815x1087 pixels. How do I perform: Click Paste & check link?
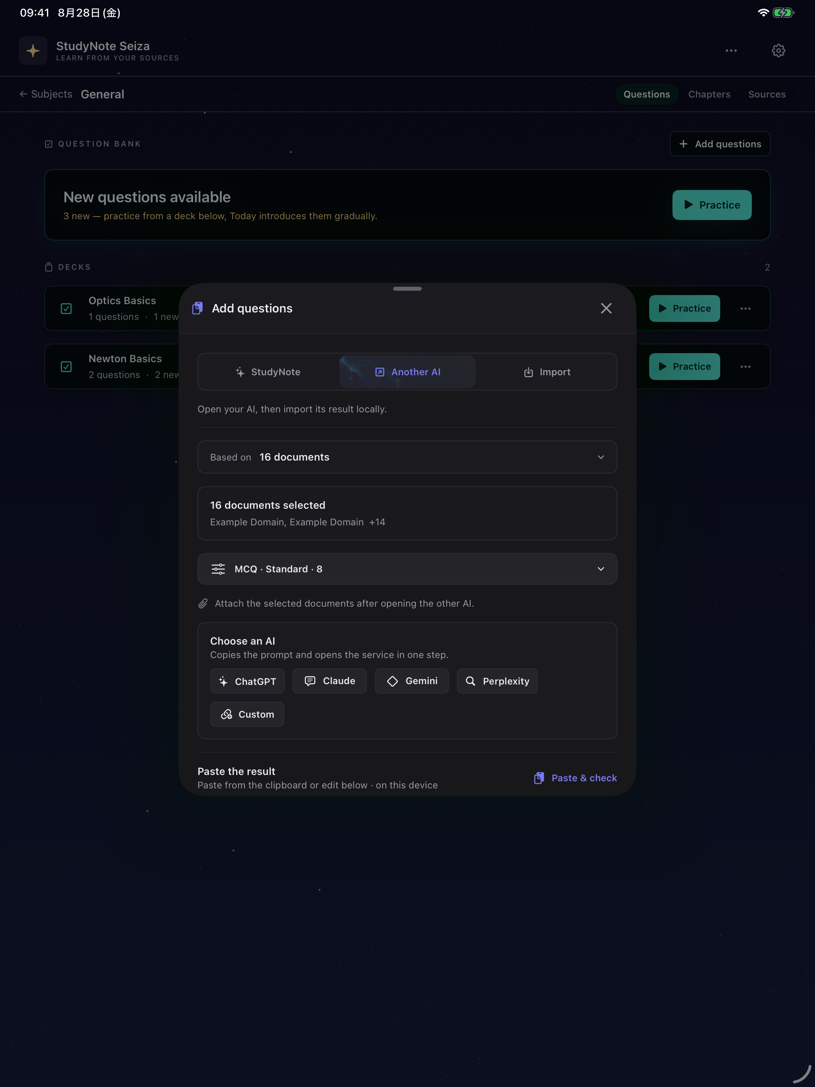pyautogui.click(x=575, y=778)
